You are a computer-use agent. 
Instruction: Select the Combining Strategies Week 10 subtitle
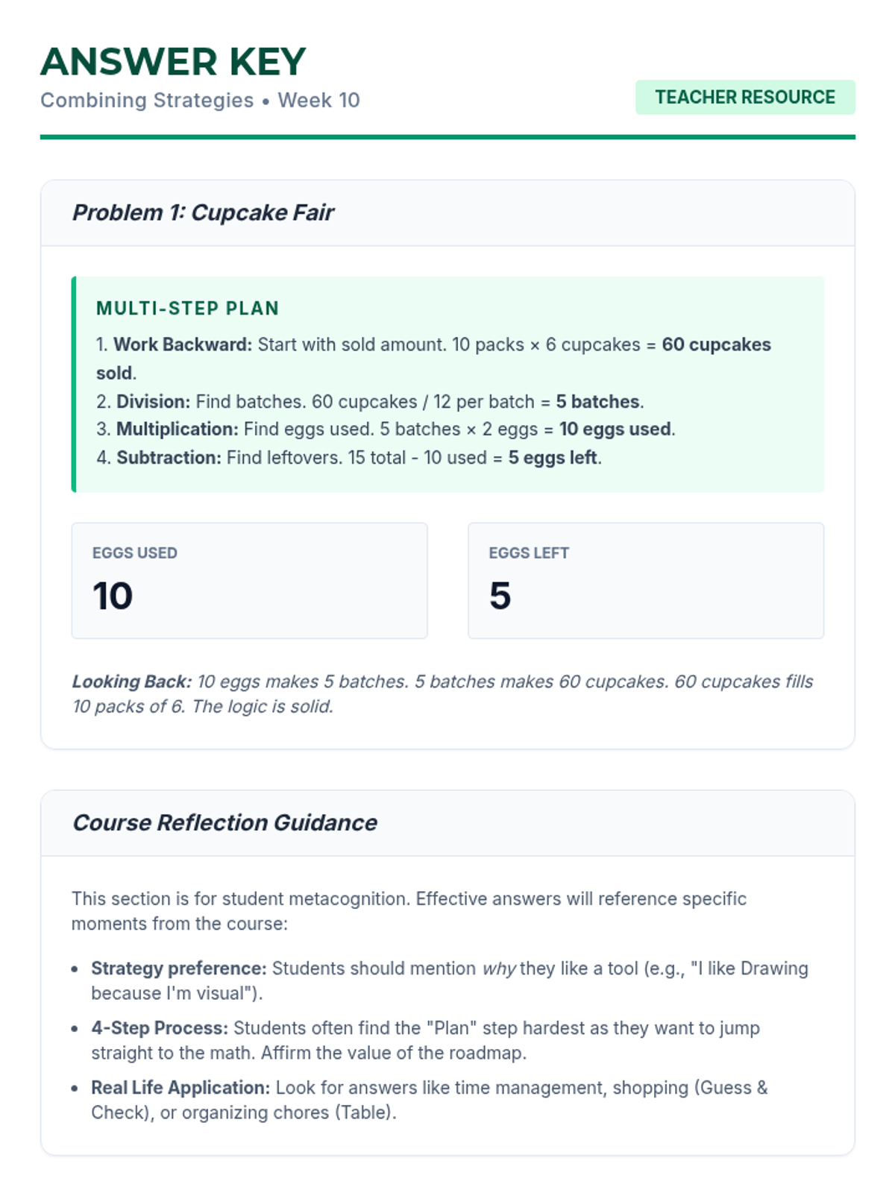click(200, 101)
